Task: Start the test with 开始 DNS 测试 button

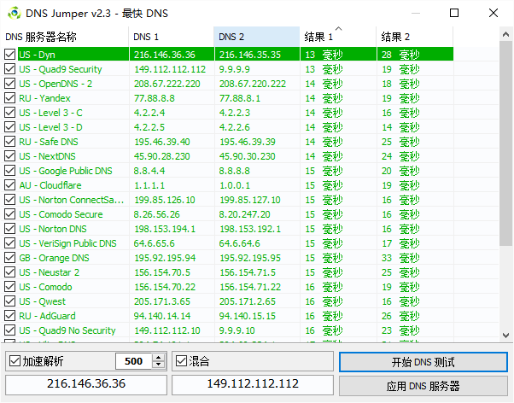Action: tap(423, 362)
